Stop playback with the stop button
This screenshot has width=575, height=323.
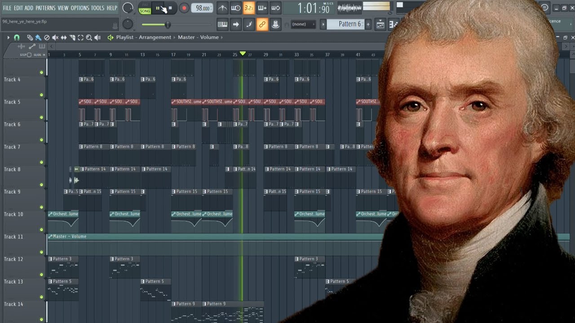tap(170, 8)
